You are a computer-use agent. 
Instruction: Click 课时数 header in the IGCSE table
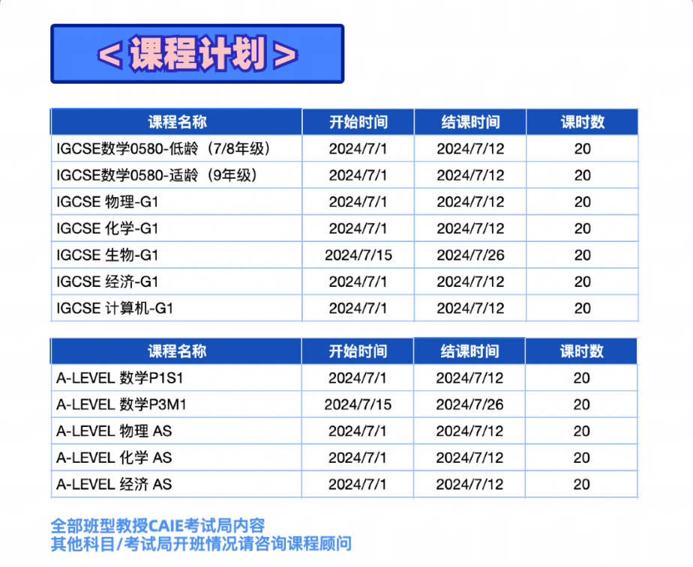583,122
